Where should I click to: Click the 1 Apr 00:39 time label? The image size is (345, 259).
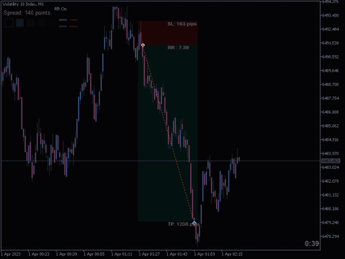coord(66,254)
